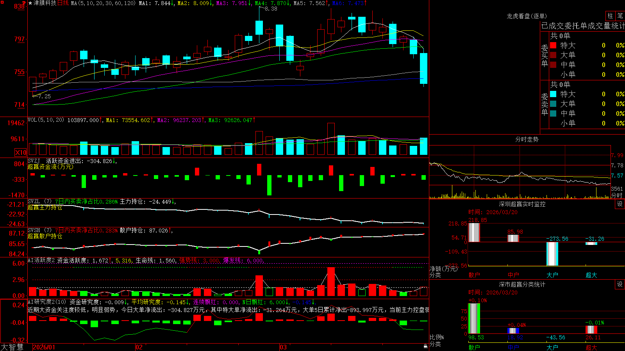Click the tallest red volume bar
The height and width of the screenshot is (351, 625).
point(331,139)
